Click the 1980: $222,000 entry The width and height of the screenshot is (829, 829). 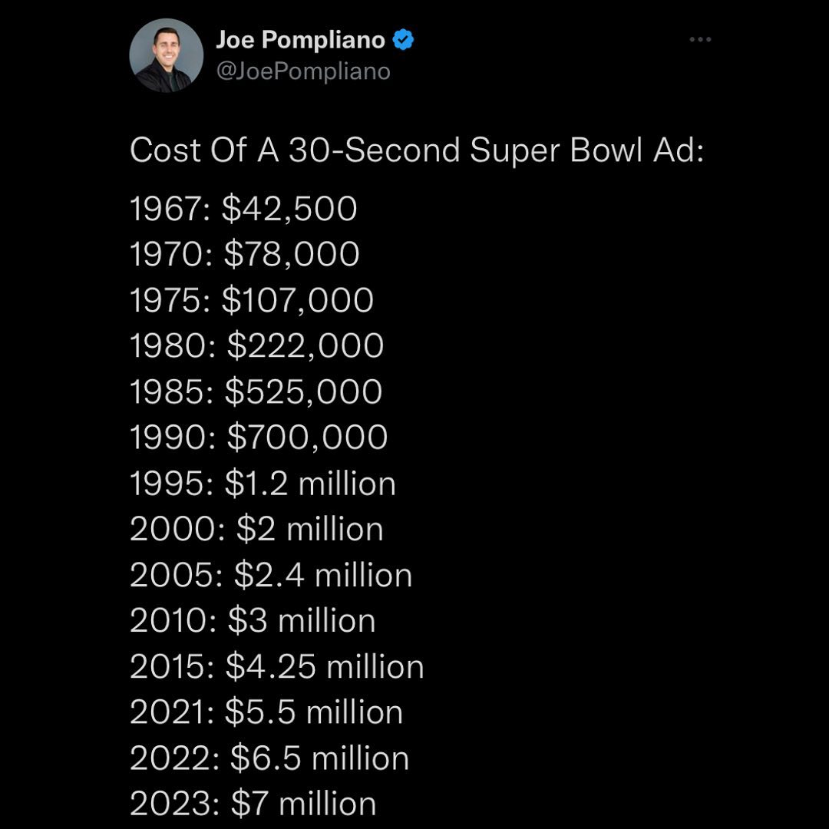click(256, 346)
